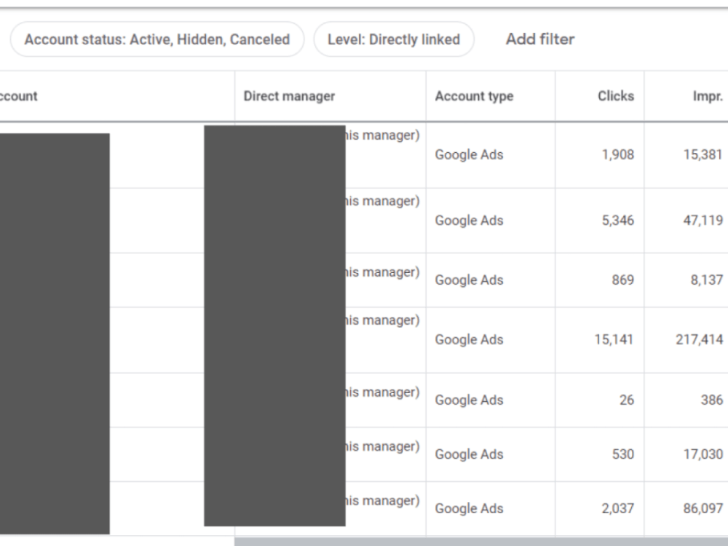728x546 pixels.
Task: Click the 217,414 impressions value
Action: pos(699,339)
